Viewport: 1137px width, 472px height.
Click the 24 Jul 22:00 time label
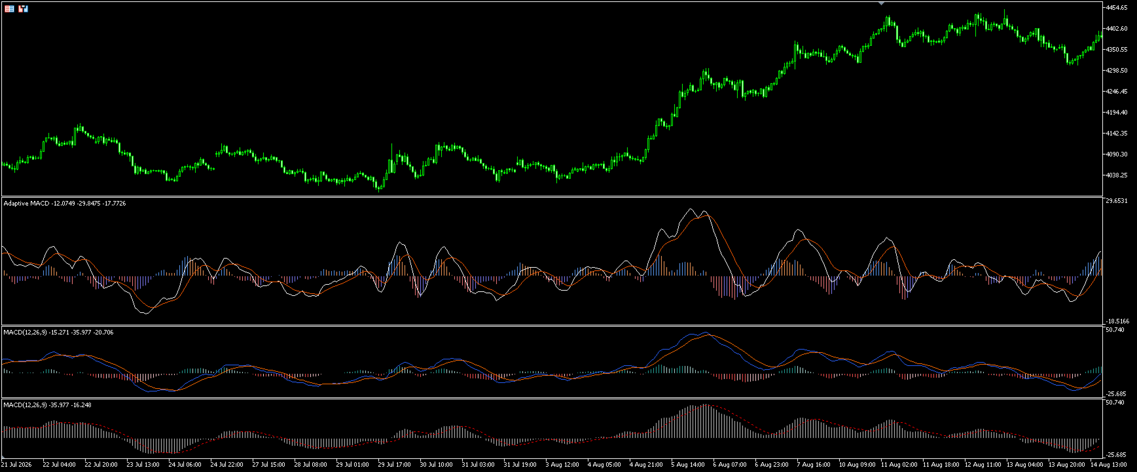tap(226, 465)
